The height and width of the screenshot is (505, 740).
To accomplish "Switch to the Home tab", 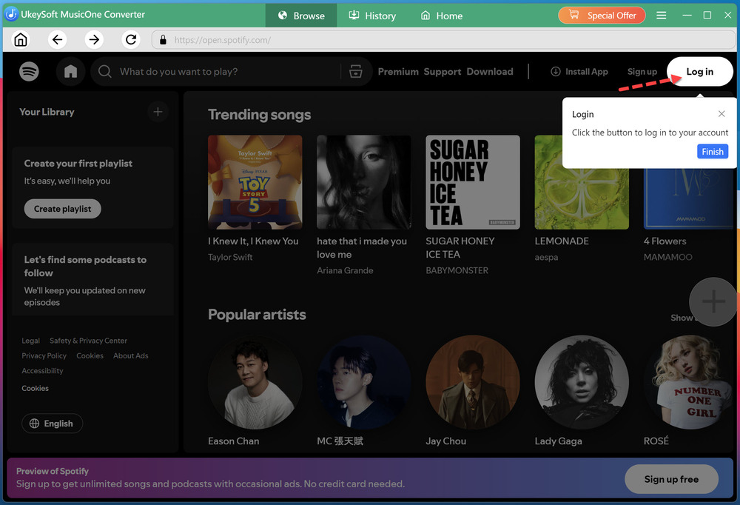I will click(441, 16).
